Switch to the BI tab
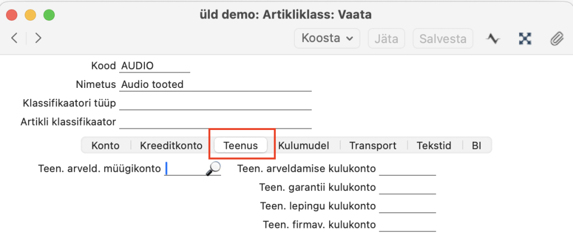 (476, 146)
